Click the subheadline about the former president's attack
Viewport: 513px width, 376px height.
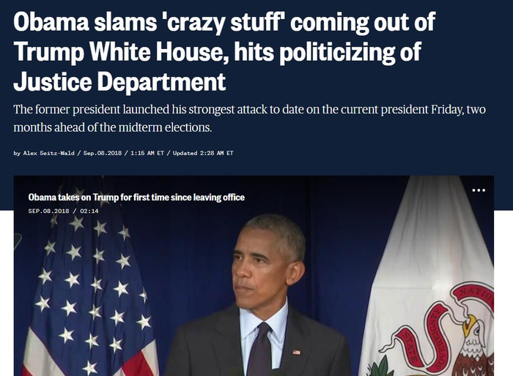[x=249, y=118]
